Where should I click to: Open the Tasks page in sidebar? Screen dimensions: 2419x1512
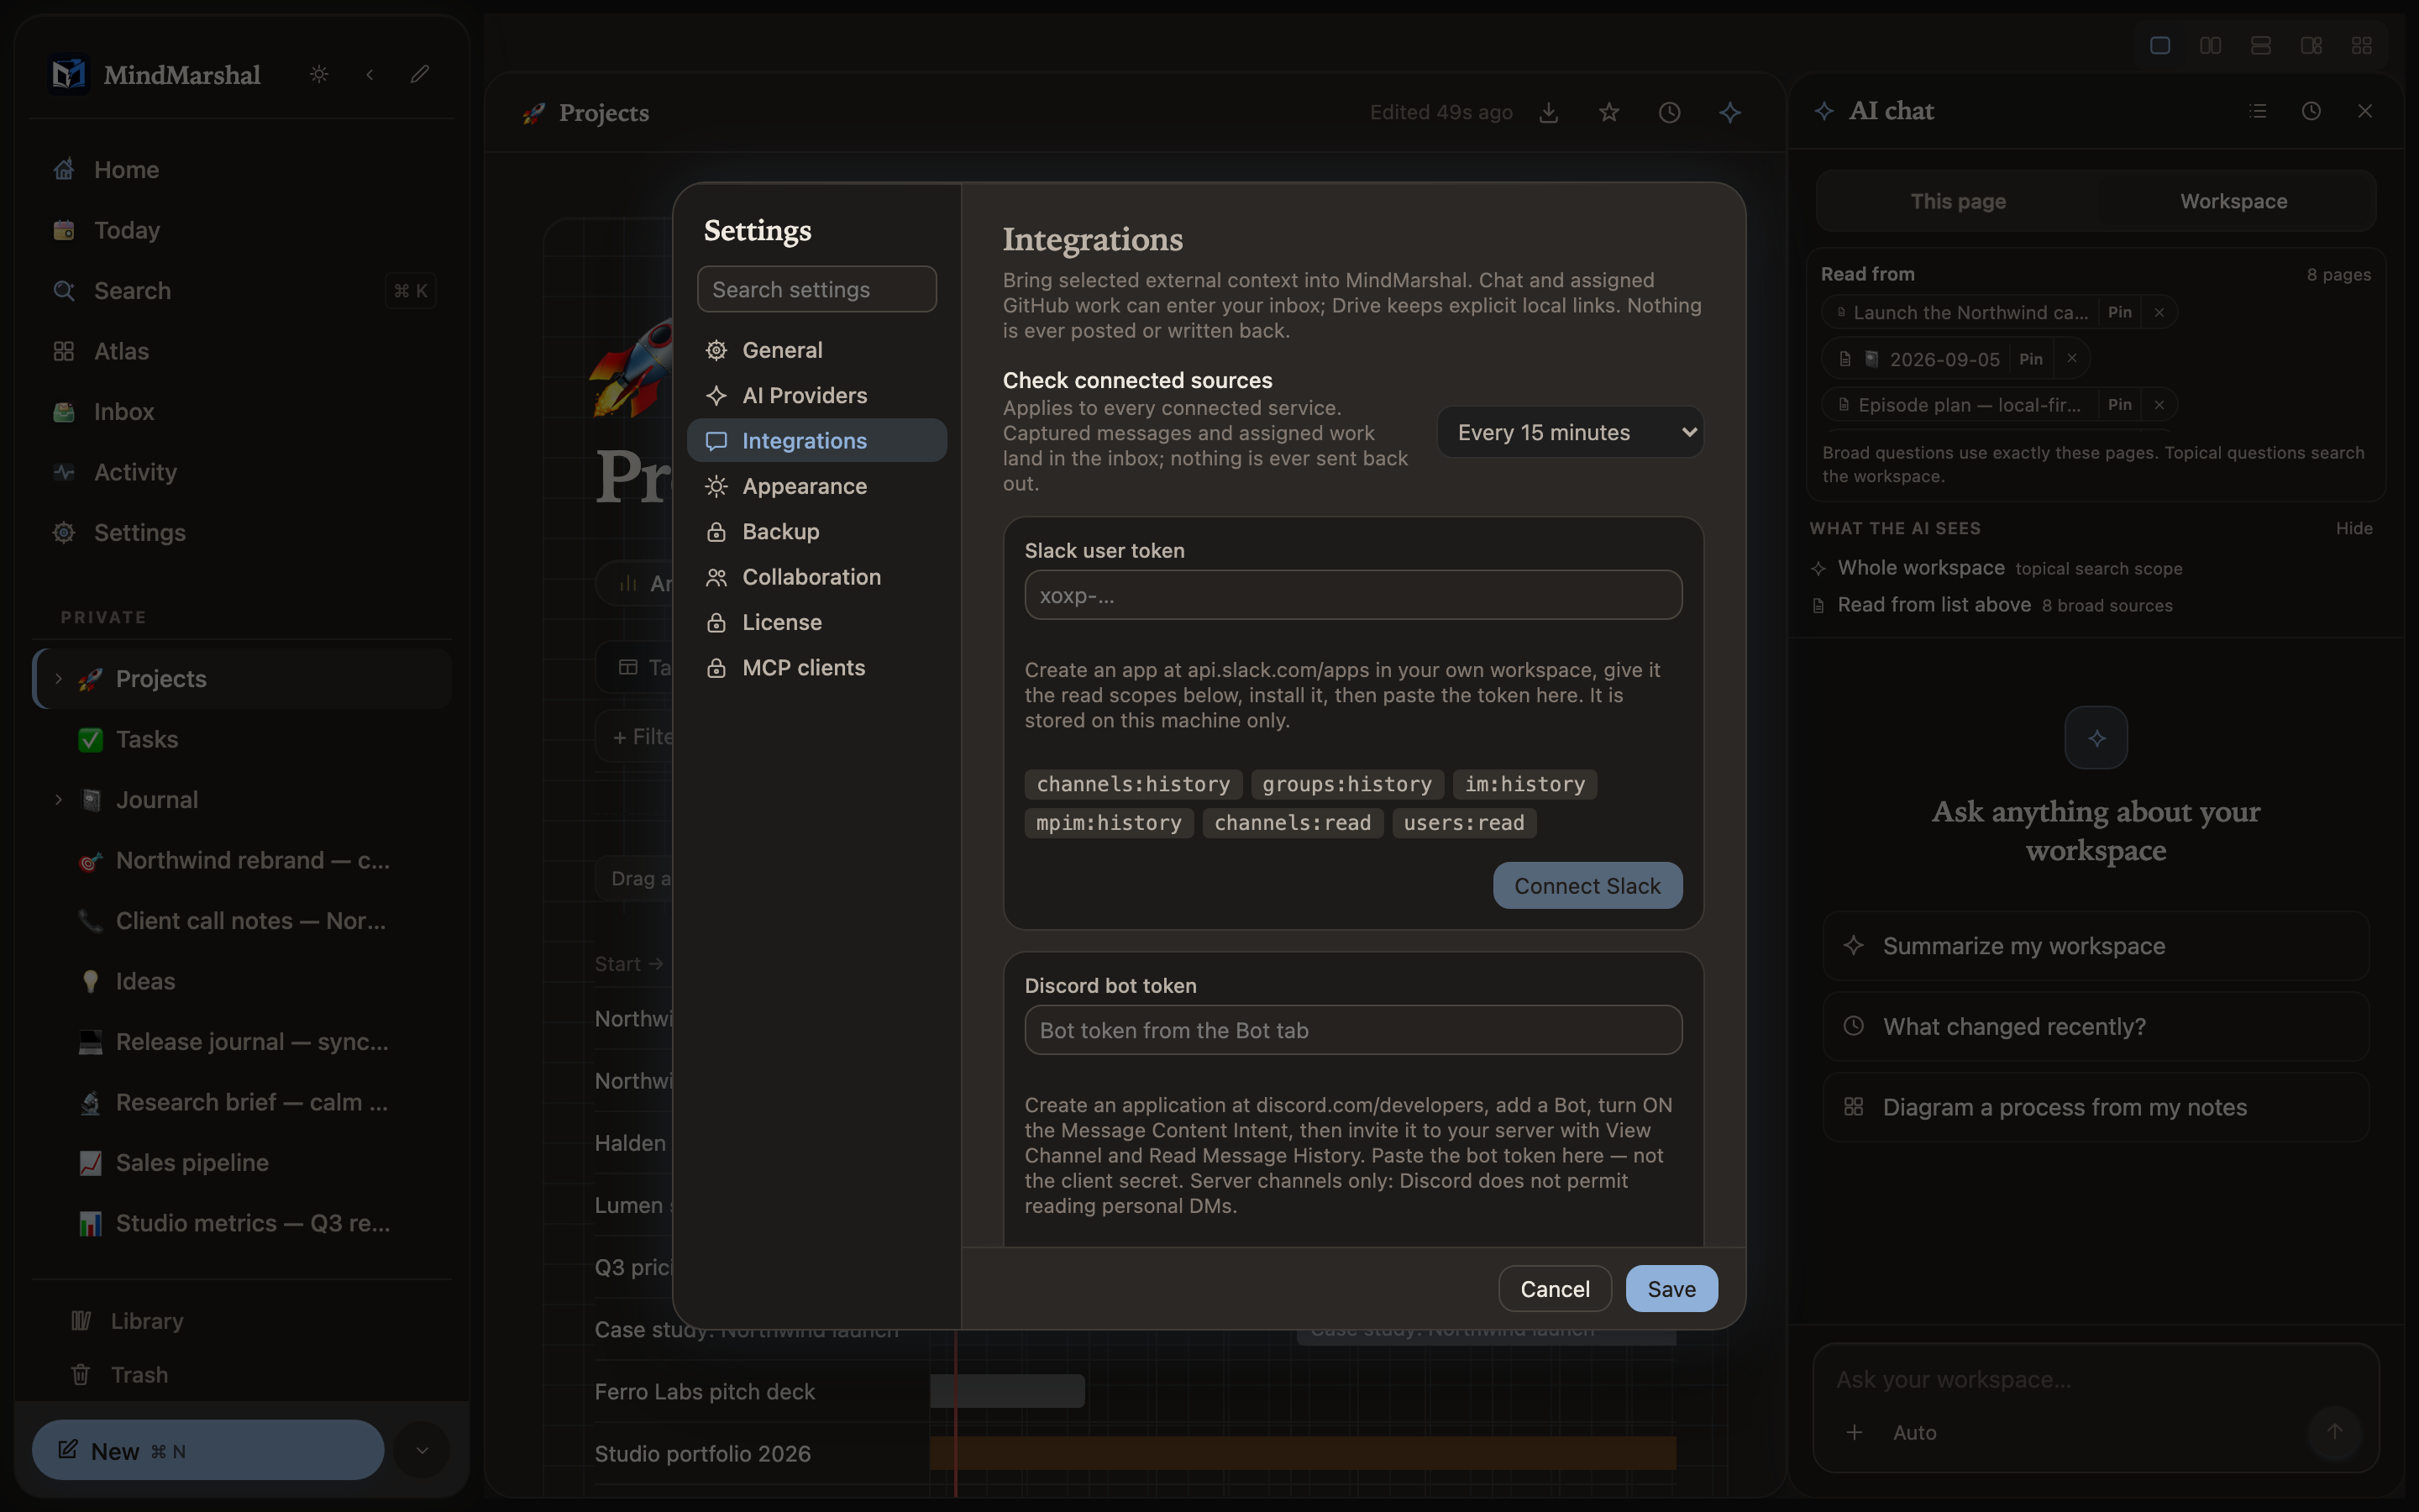[241, 740]
